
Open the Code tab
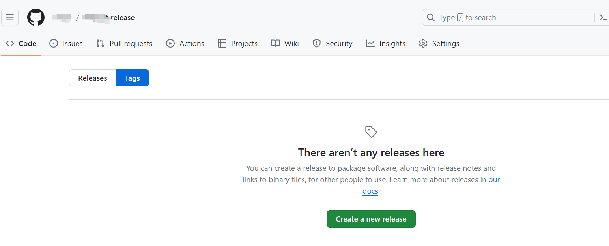point(21,43)
